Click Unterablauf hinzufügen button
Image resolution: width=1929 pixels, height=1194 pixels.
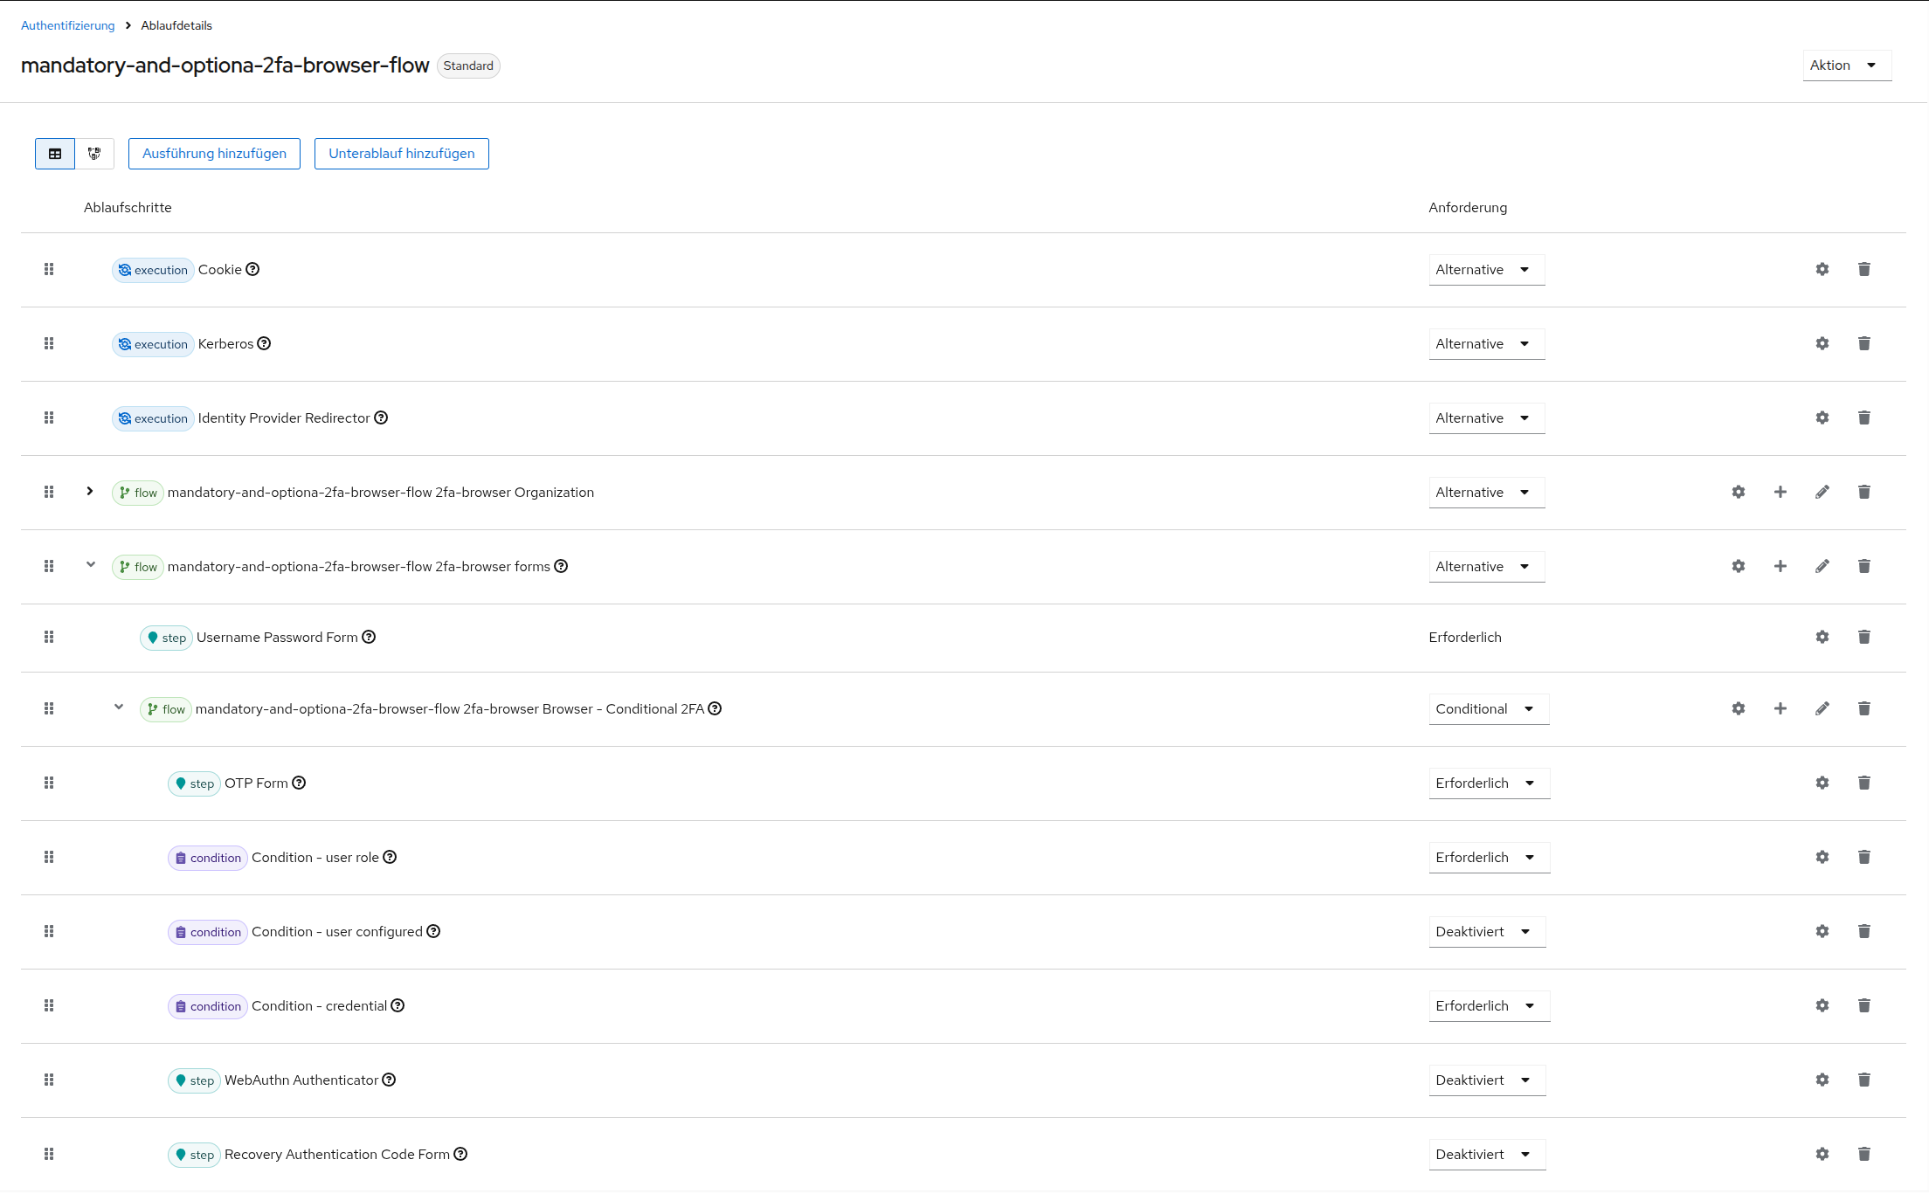pyautogui.click(x=401, y=154)
